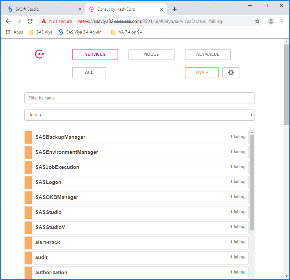Close the SAS Studio tab
This screenshot has height=280, width=290.
click(x=80, y=9)
